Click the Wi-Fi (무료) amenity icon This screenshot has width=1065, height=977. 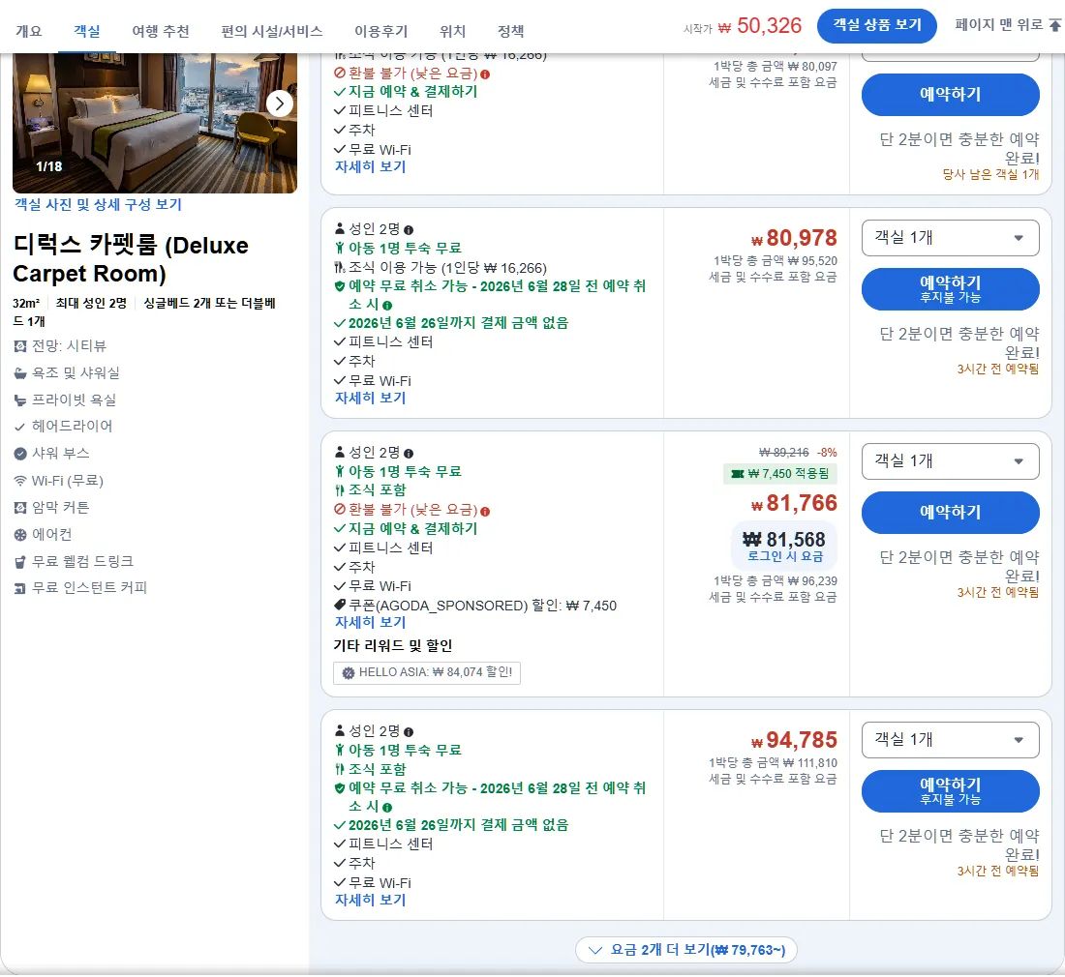tap(20, 481)
